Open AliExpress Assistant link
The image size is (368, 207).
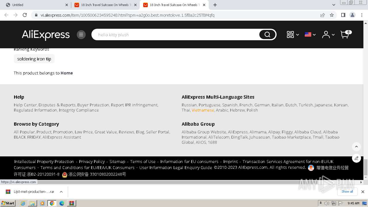(62, 137)
